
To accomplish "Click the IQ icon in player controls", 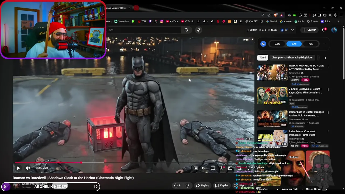I will point(196,168).
